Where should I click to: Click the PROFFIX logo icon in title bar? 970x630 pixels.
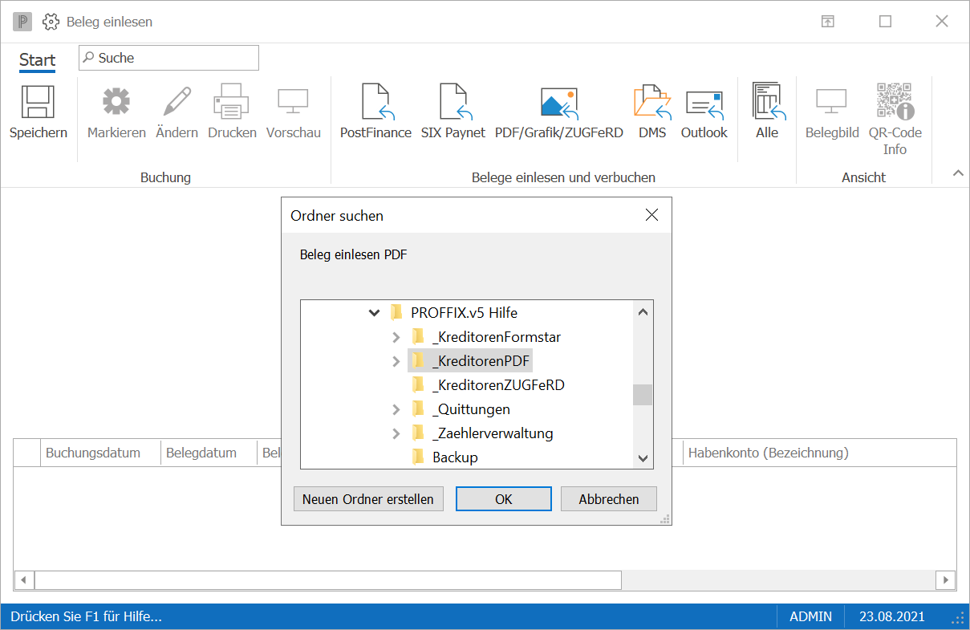pos(22,22)
